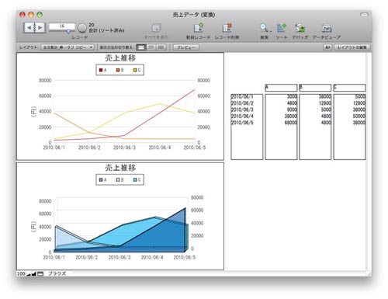
Task: Click the Sort (ソート) toolbar icon
Action: [x=282, y=28]
